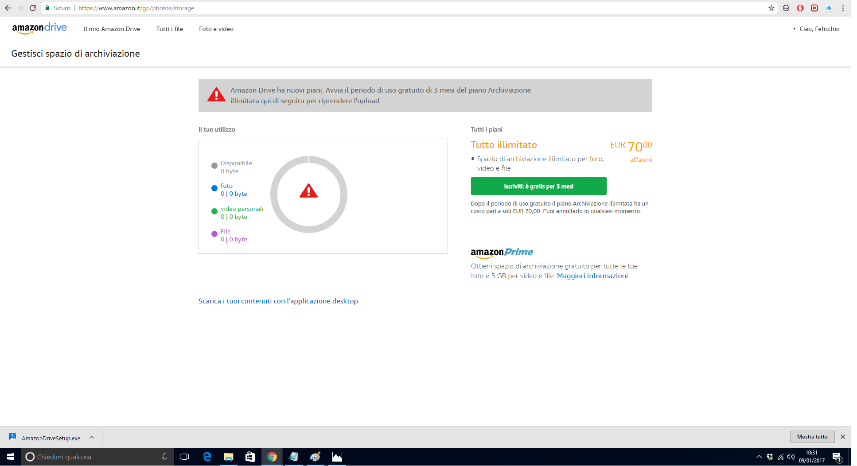Click Scarica i tuoi contenuti desktop link

278,301
